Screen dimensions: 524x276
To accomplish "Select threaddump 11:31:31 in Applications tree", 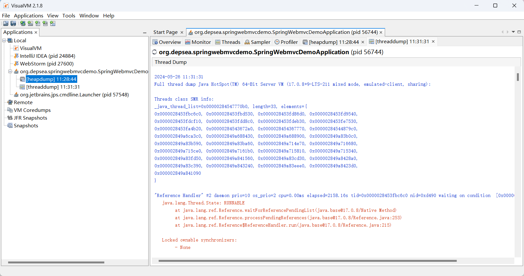I will [x=53, y=87].
